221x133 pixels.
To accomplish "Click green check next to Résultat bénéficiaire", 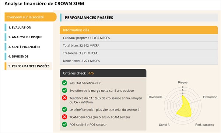I will (64, 83).
